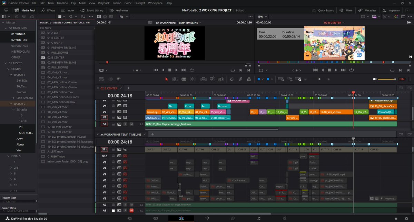The height and width of the screenshot is (222, 414).
Task: Expand the Side Screens bin
Action: pos(14,98)
